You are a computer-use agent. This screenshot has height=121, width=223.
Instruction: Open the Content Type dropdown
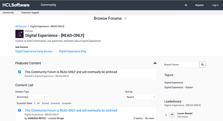(x=31, y=97)
